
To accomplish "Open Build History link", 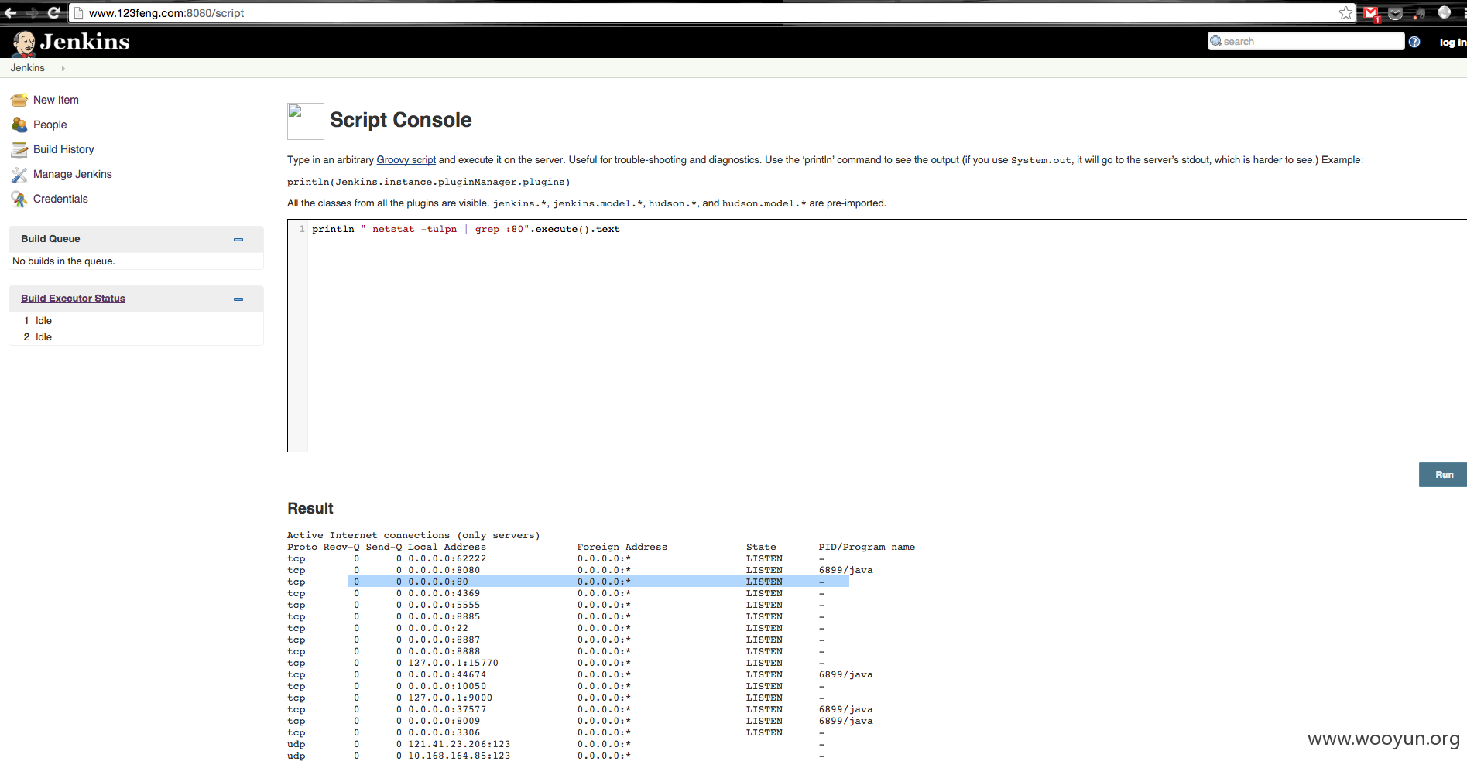I will pyautogui.click(x=63, y=149).
